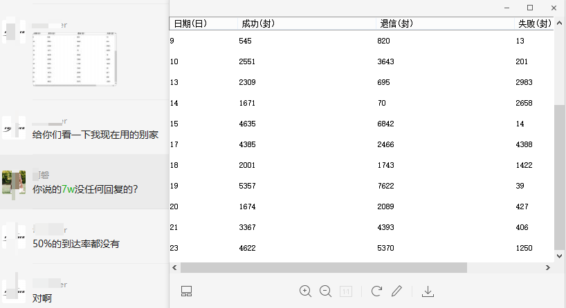This screenshot has width=566, height=308.
Task: Click the success value 2001
Action: coord(247,165)
